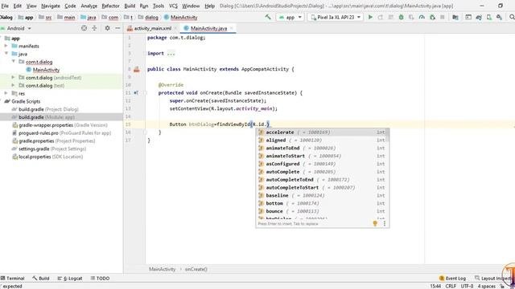Collapse the com.t.dialog package

14,62
